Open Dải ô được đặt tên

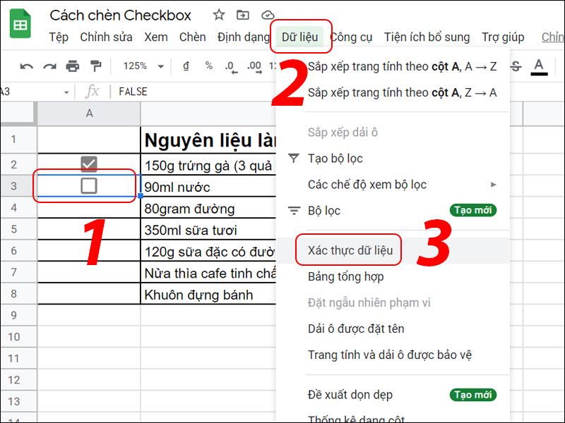click(393, 329)
